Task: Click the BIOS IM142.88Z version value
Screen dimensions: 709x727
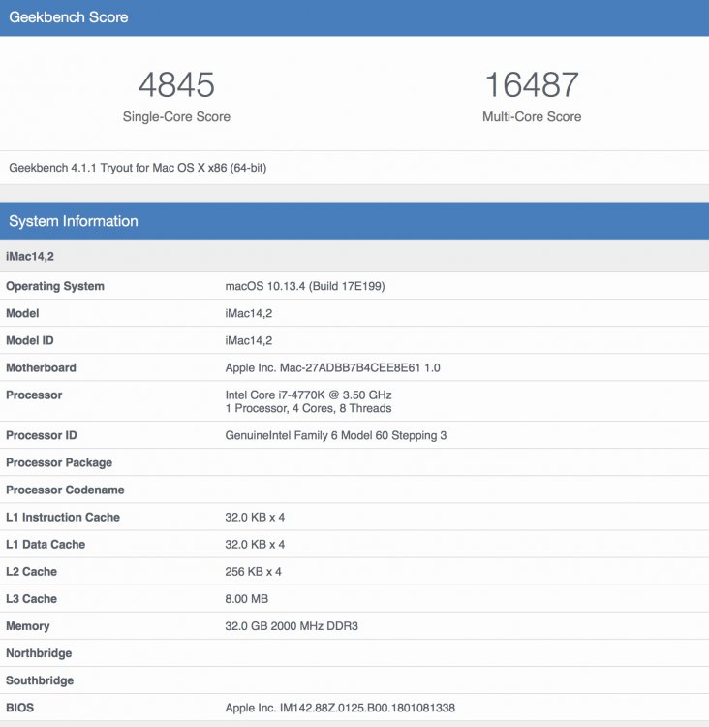Action: [340, 708]
